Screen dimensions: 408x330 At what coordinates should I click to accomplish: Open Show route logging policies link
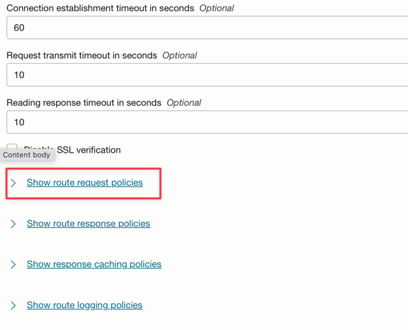click(x=85, y=305)
